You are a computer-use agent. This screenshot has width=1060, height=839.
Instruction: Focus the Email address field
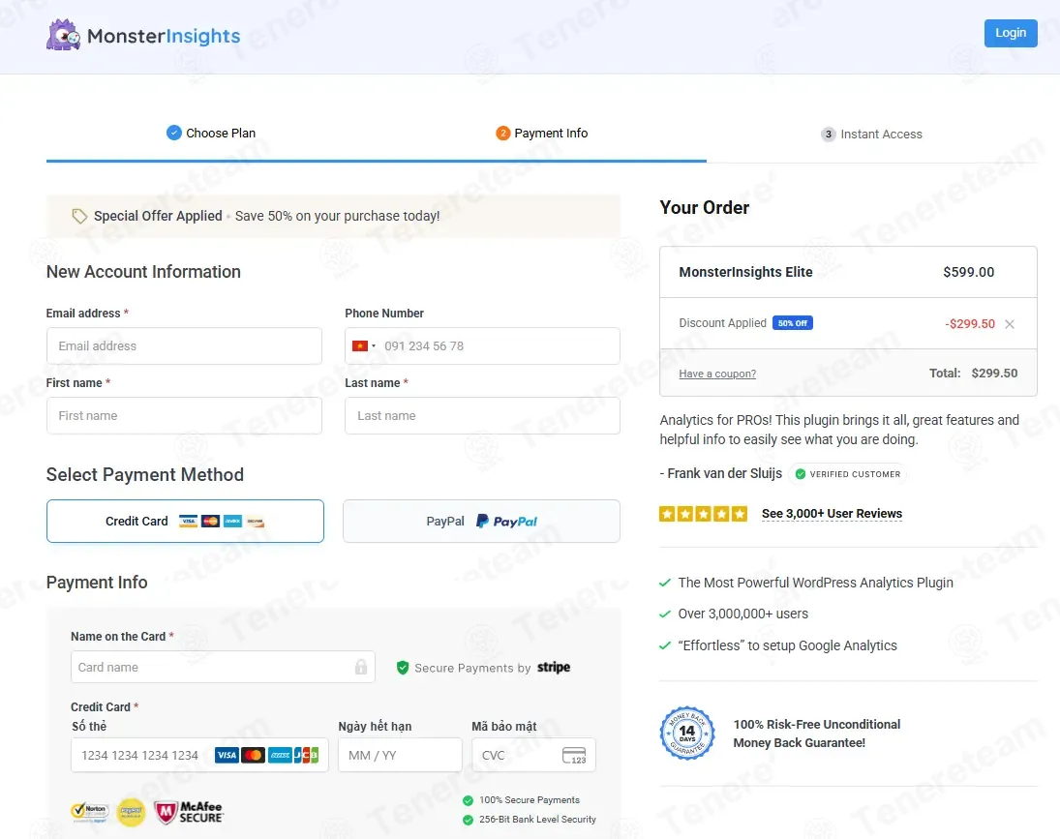coord(184,345)
